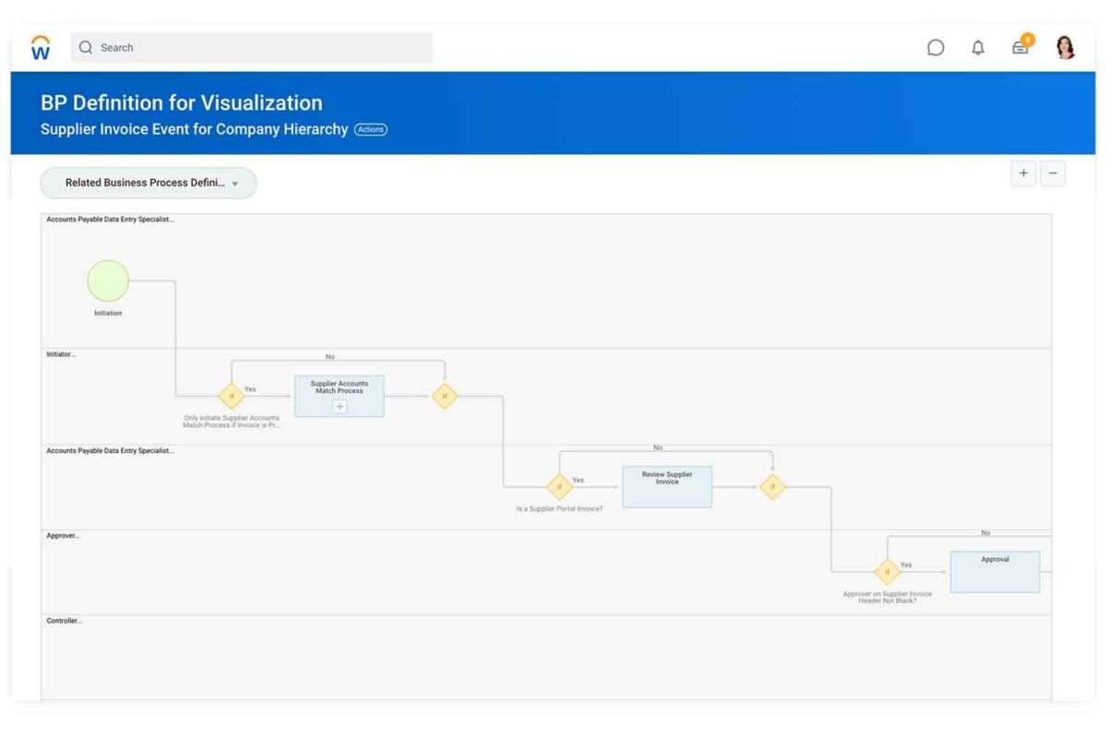Click the Actions button next to title
Screen dimensions: 1107x738
(x=371, y=130)
